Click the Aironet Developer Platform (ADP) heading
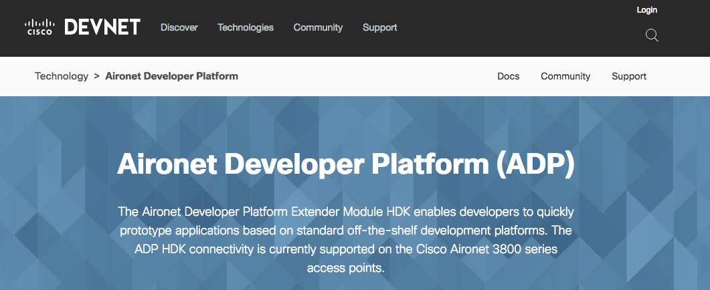Viewport: 710px width, 290px height. 346,163
